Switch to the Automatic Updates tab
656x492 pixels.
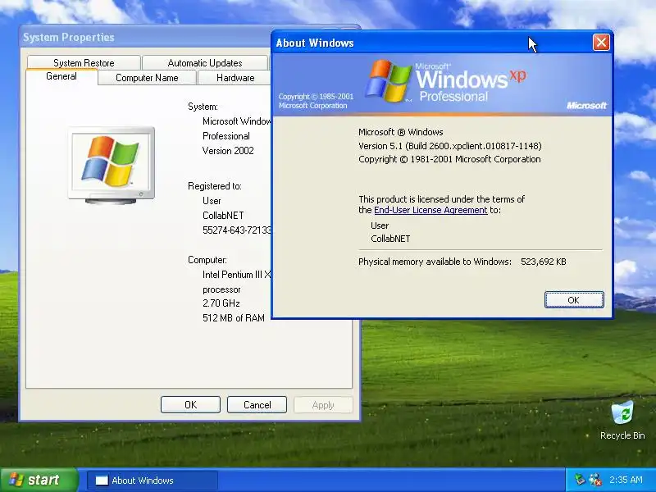click(x=205, y=63)
